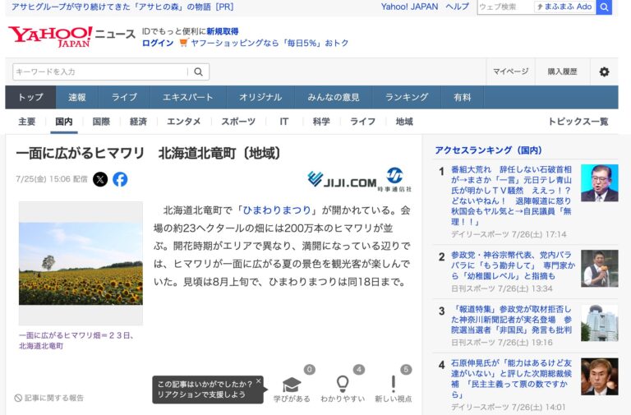The image size is (631, 415).
Task: Share article via Facebook icon
Action: tap(120, 179)
